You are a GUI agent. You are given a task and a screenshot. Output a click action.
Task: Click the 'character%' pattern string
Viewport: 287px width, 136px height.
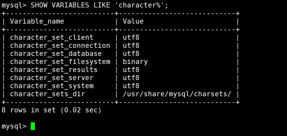[139, 5]
